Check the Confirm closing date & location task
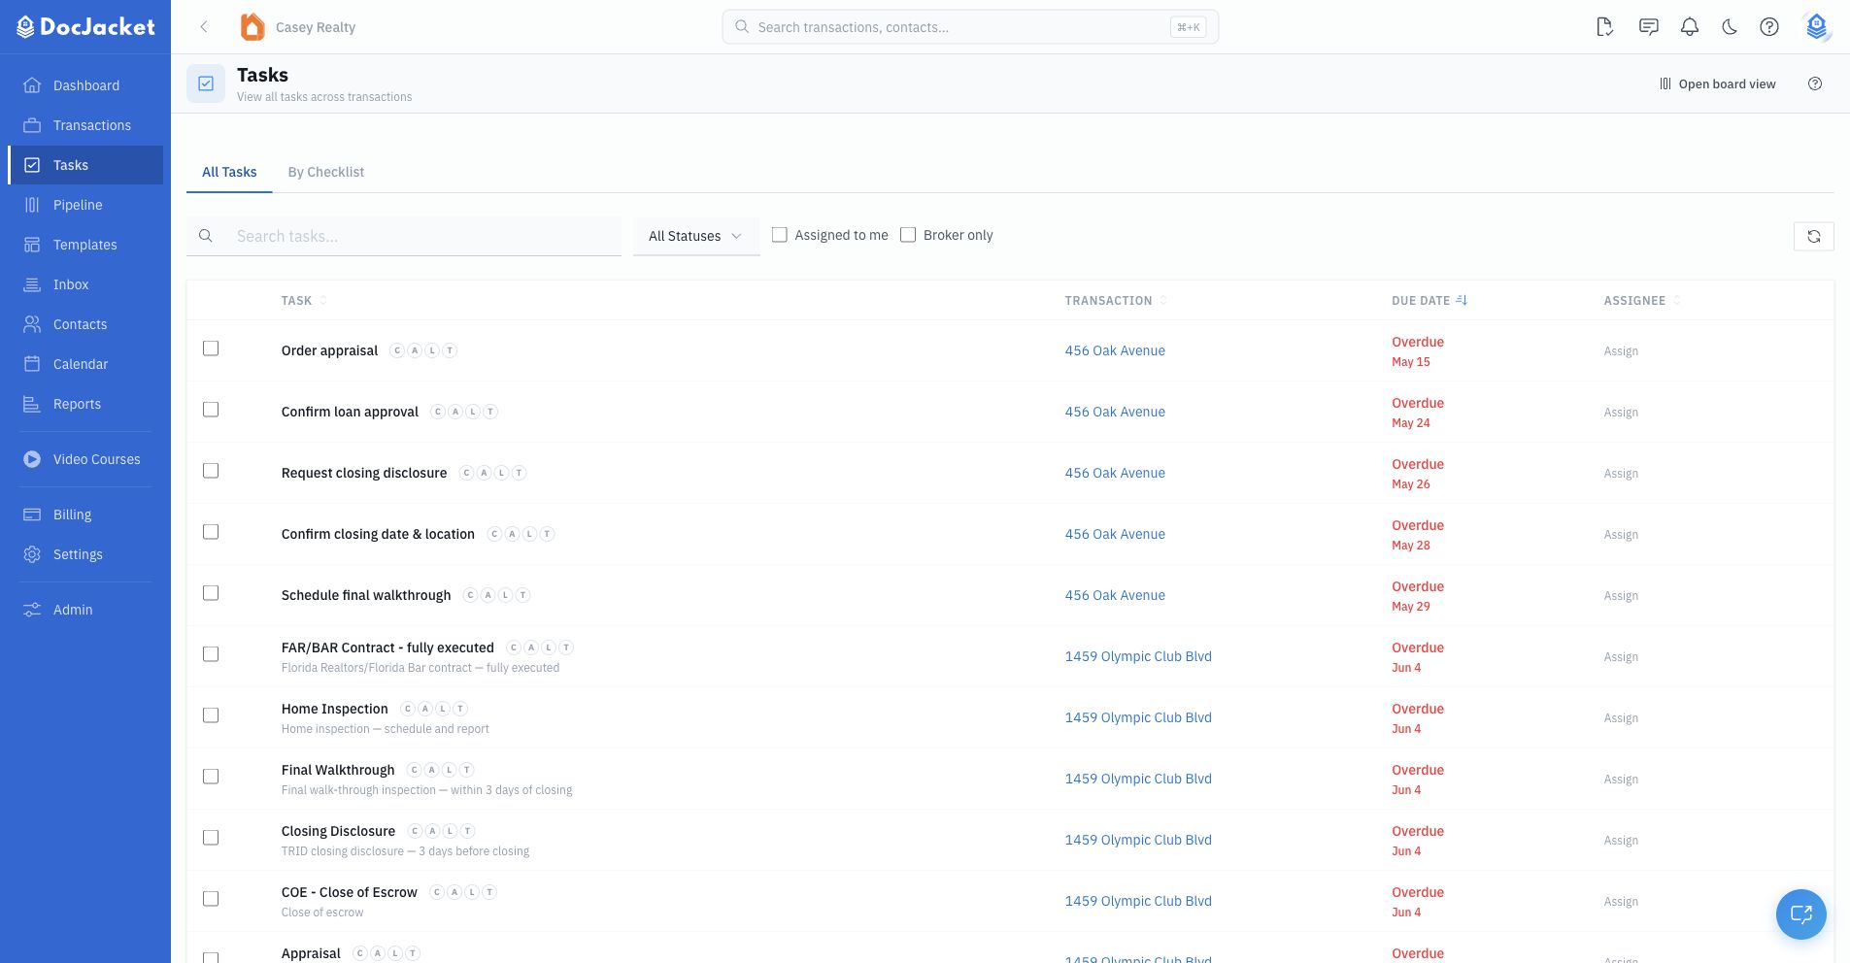1850x963 pixels. [x=211, y=532]
